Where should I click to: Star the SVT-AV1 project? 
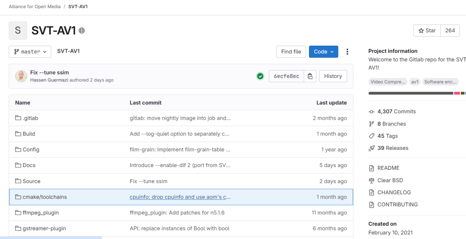427,31
